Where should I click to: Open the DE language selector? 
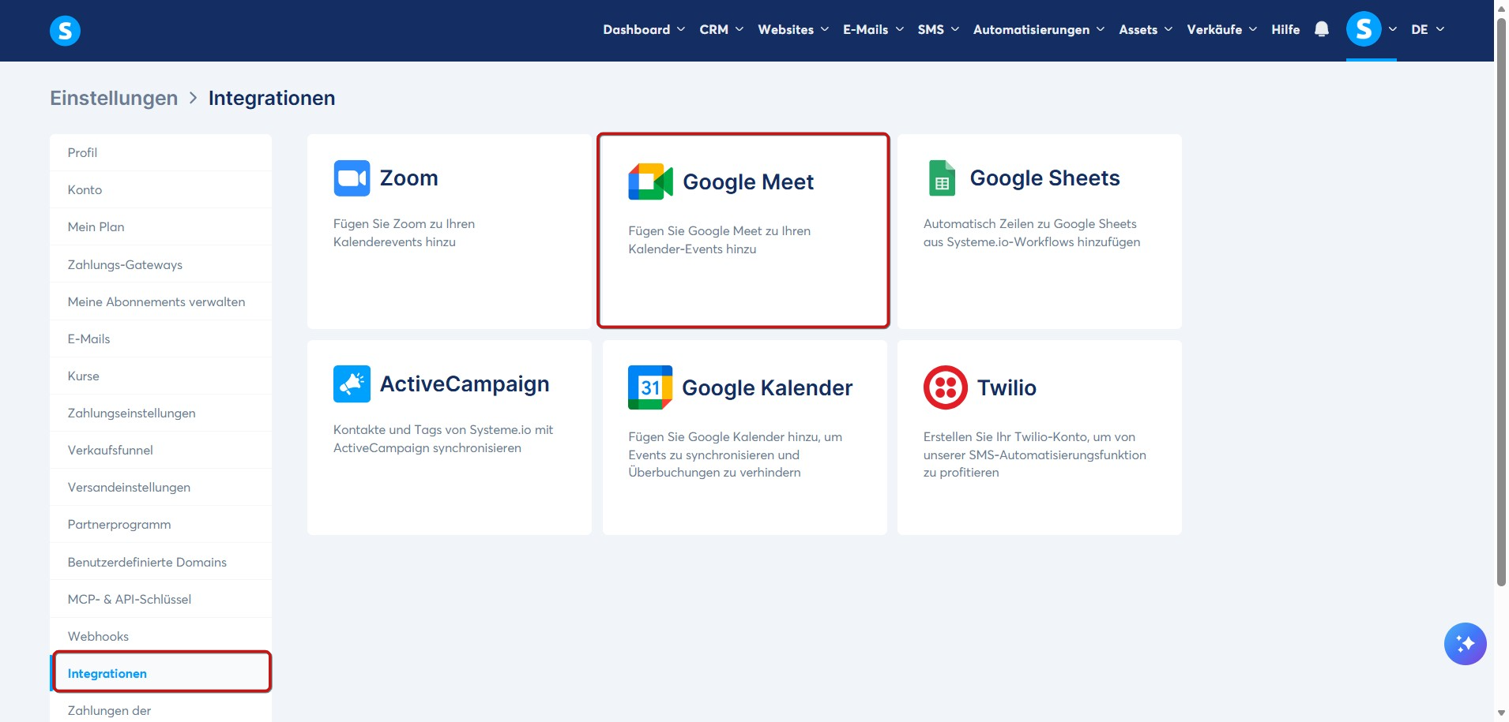point(1428,30)
